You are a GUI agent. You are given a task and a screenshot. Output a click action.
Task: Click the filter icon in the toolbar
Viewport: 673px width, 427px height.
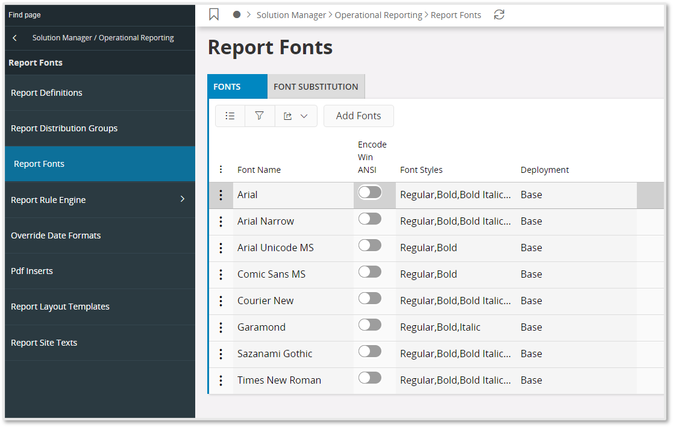tap(260, 116)
